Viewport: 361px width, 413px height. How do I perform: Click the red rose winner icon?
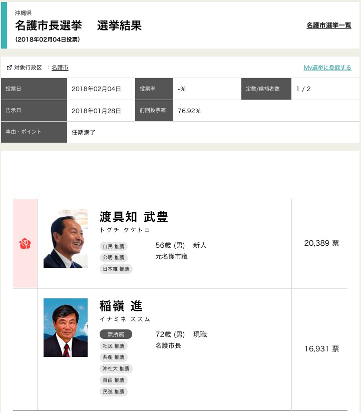pos(25,244)
